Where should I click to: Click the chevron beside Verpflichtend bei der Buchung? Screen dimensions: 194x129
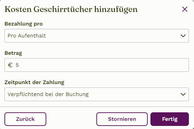coord(183,94)
